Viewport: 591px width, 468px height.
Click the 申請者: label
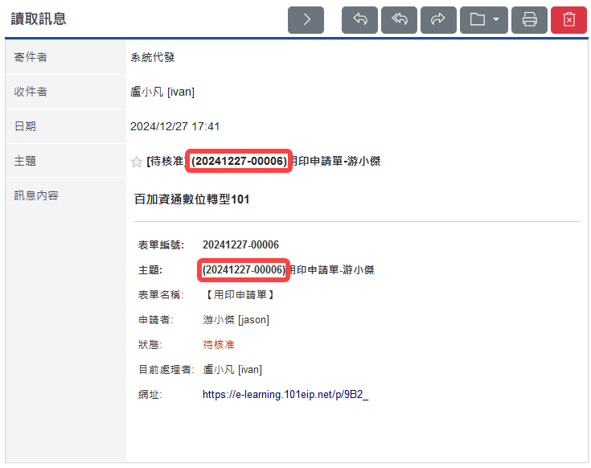tap(156, 320)
